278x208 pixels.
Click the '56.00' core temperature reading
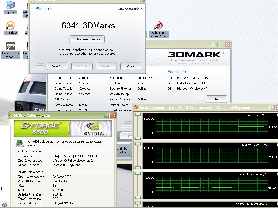coord(272,188)
